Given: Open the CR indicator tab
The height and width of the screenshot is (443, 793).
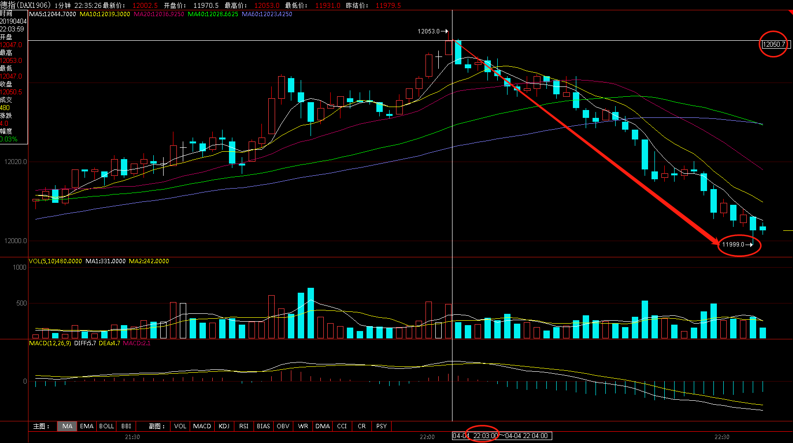Looking at the screenshot, I should 362,426.
